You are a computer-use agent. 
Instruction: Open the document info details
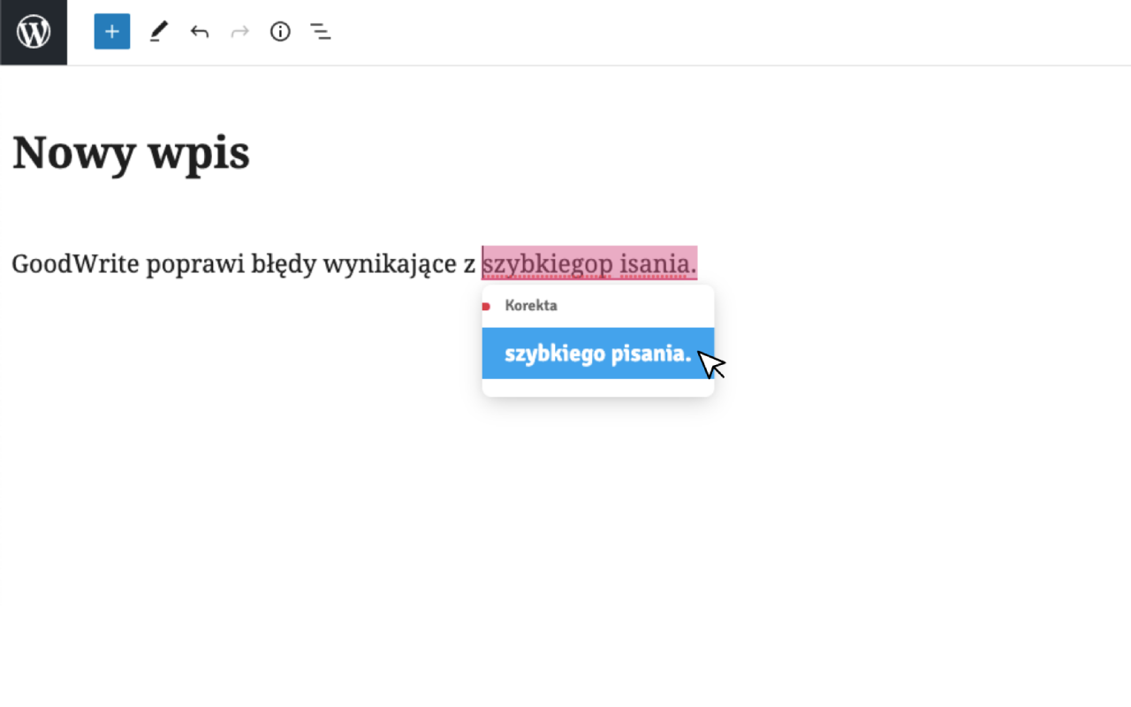point(280,33)
